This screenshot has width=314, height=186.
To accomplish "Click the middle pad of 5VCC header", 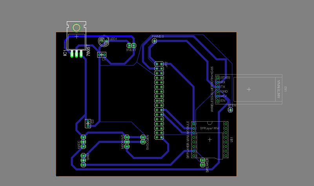I will click(84, 142).
